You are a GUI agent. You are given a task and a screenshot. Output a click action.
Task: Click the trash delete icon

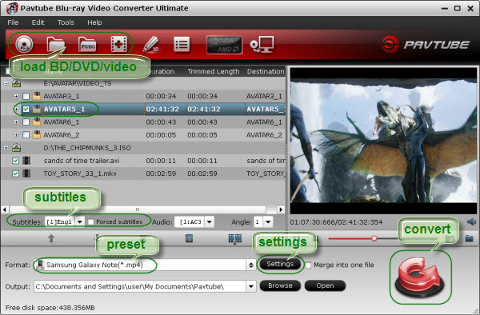[x=189, y=238]
